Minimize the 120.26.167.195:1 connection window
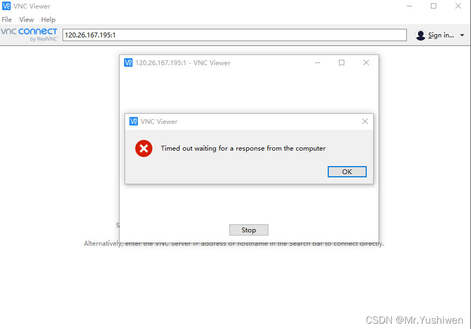 (318, 62)
